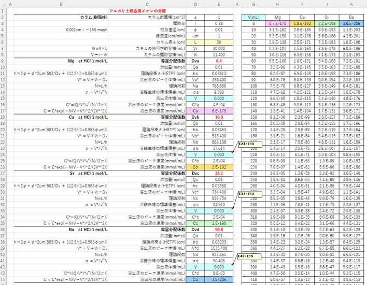Click HETP value 0.03463

point(219,130)
